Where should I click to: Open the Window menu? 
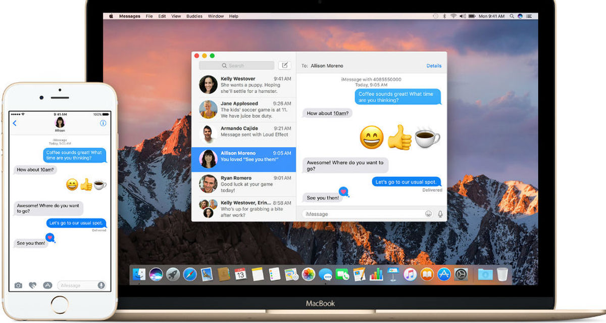coord(216,16)
